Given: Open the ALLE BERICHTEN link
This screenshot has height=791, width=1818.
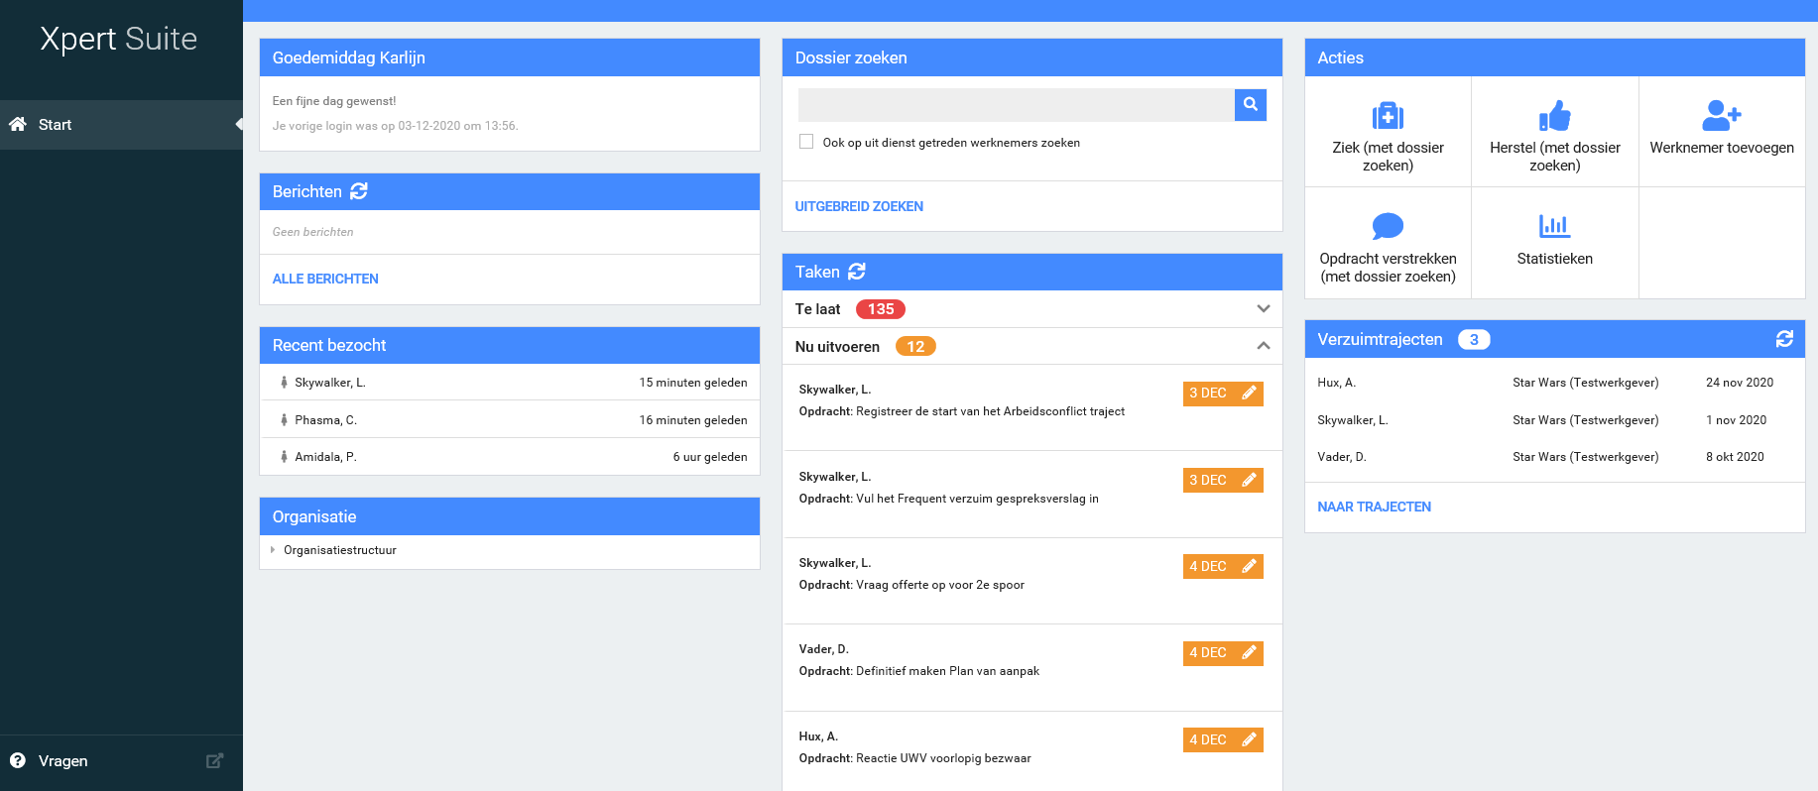Looking at the screenshot, I should pos(325,279).
